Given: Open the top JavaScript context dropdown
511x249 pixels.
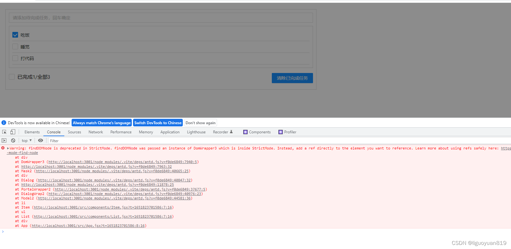Looking at the screenshot, I should pos(27,141).
